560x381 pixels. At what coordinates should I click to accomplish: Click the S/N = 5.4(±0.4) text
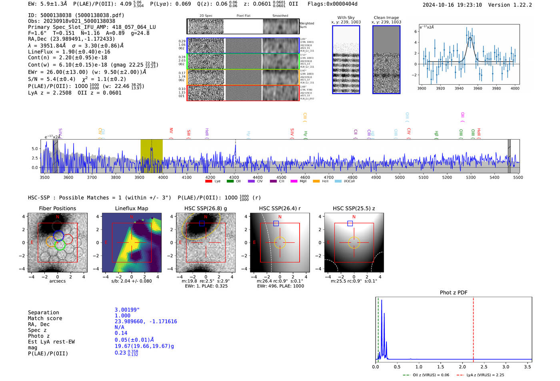(52, 79)
